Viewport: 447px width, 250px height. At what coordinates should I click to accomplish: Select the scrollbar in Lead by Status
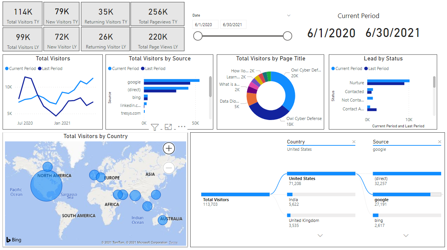point(434,82)
